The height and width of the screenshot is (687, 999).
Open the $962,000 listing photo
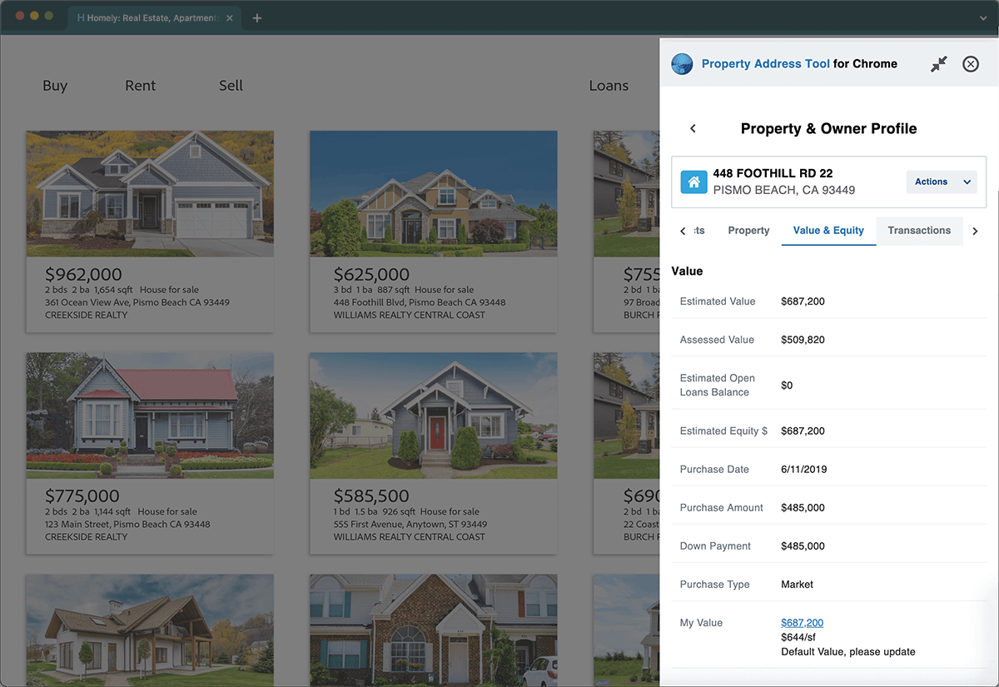[x=150, y=193]
